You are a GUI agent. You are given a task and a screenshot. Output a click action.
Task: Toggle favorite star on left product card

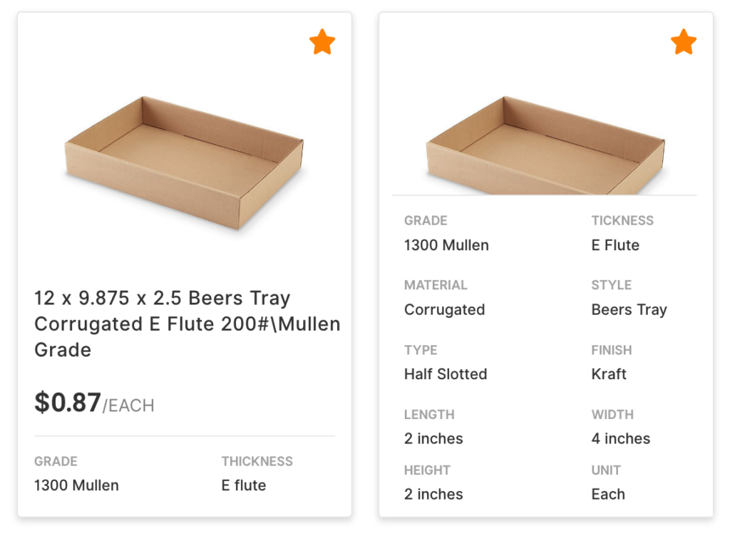322,42
